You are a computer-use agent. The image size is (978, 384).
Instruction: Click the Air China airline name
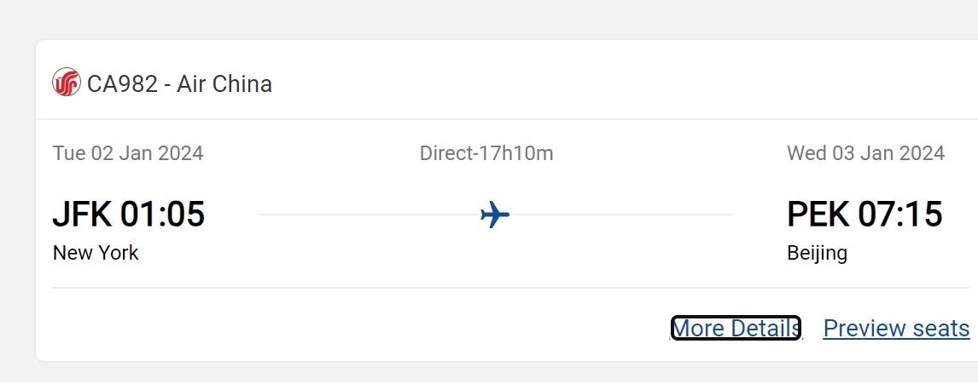[224, 84]
